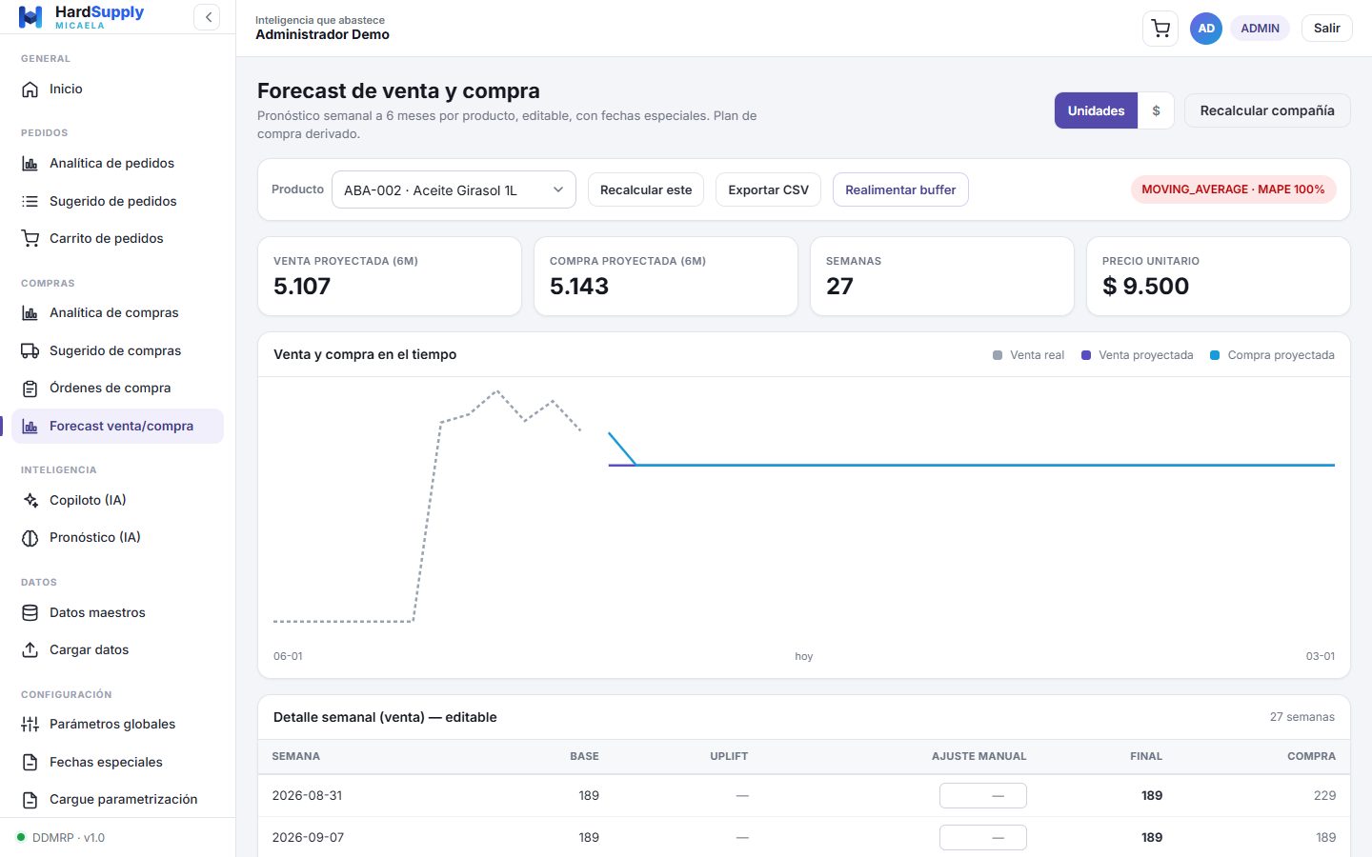Click the Forecast venta/compra chart icon
This screenshot has width=1372, height=857.
tap(30, 427)
